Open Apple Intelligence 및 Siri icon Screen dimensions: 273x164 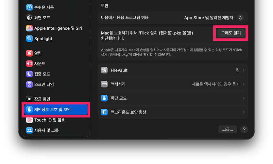click(x=29, y=28)
